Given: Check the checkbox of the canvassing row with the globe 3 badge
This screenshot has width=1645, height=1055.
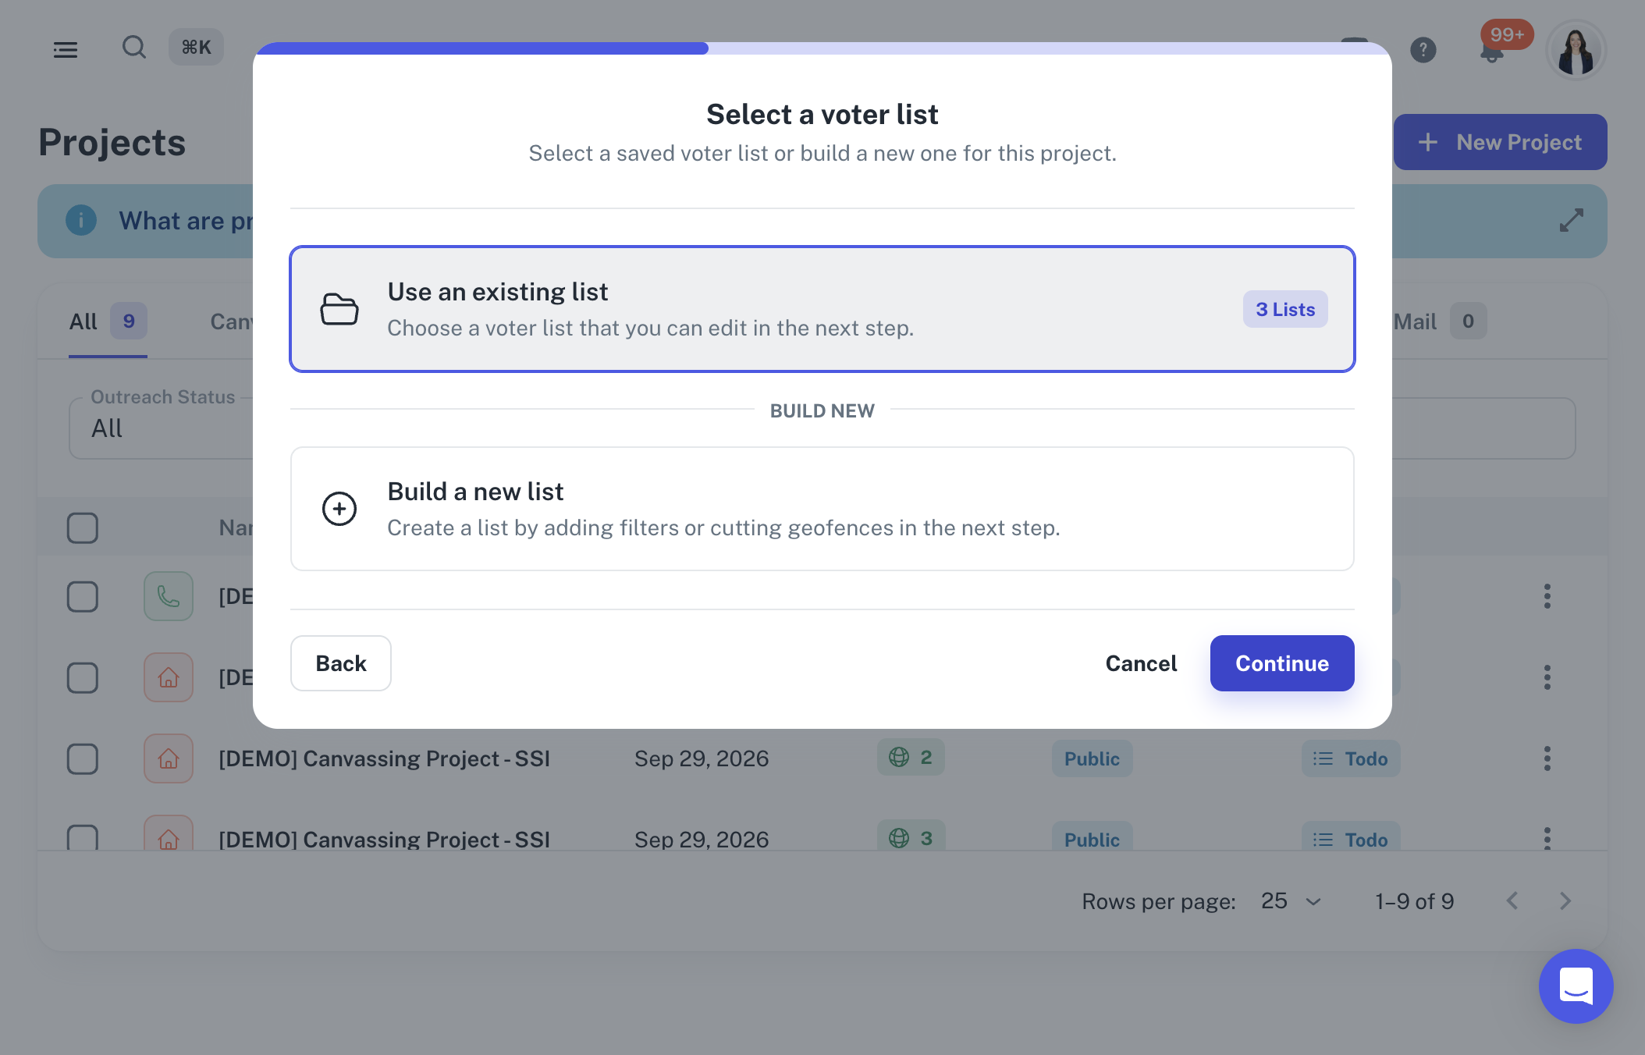Looking at the screenshot, I should (83, 837).
